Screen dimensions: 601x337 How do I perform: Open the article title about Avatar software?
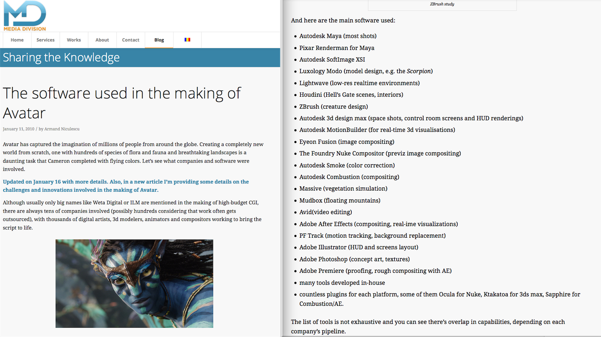point(122,103)
